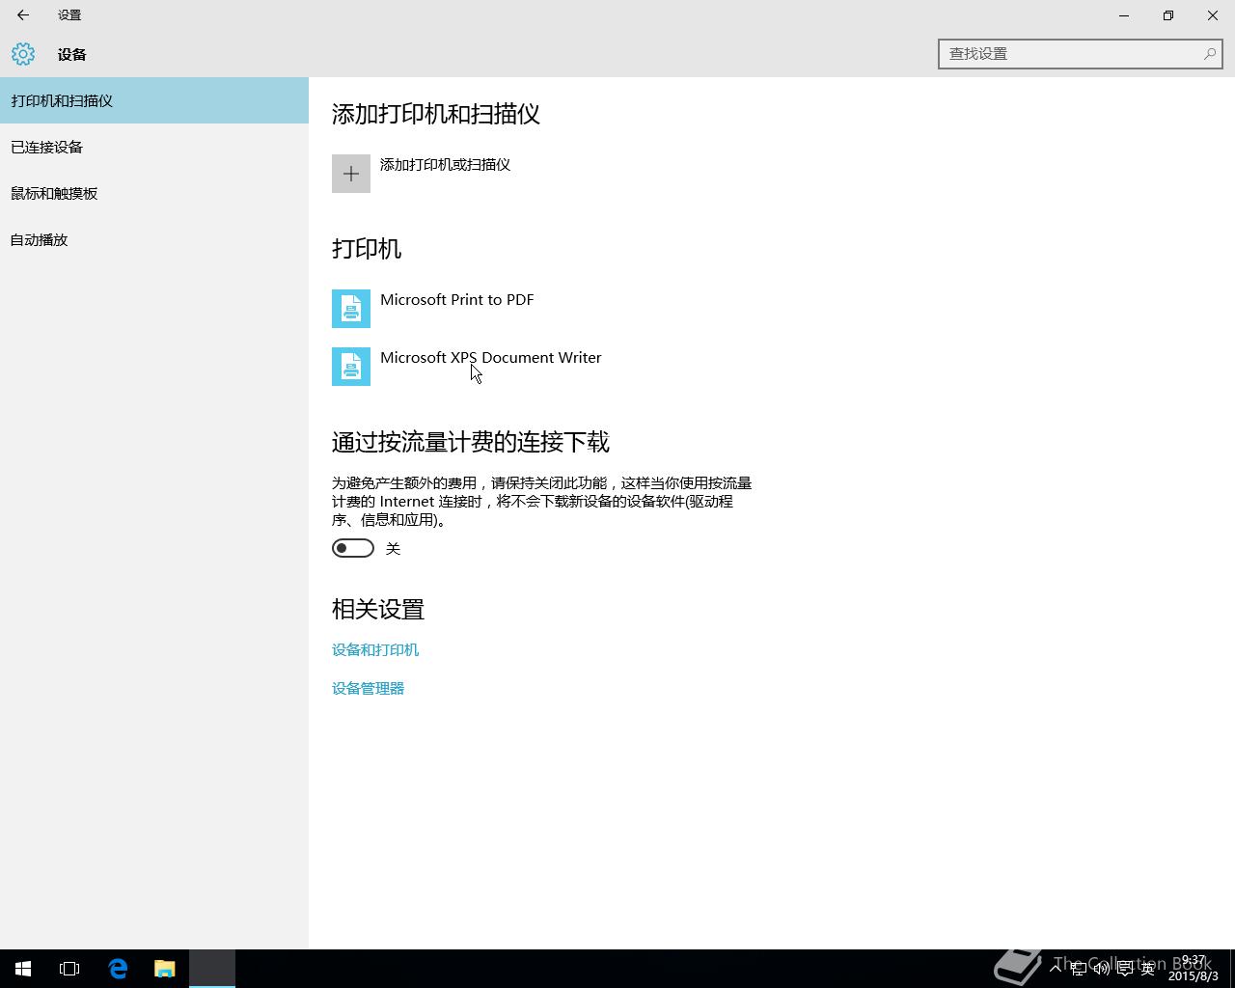Click the 添加打印机或扫描仪 label
The image size is (1235, 988).
pyautogui.click(x=445, y=164)
